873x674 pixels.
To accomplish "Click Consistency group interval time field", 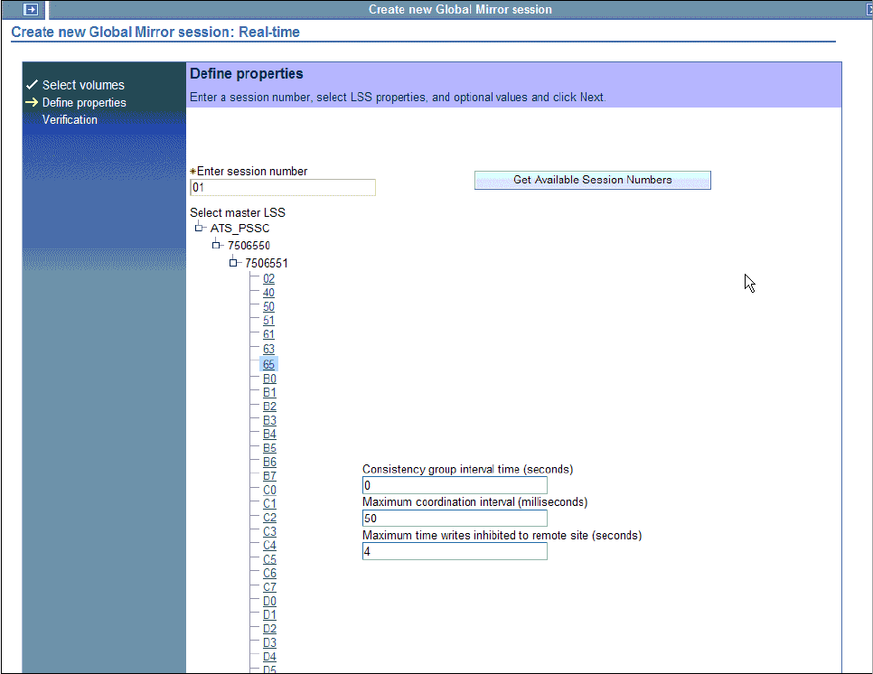I will point(455,485).
